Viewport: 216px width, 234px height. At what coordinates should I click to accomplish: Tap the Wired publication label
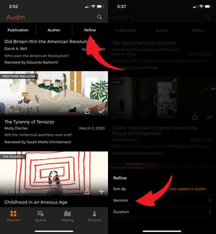(116, 82)
